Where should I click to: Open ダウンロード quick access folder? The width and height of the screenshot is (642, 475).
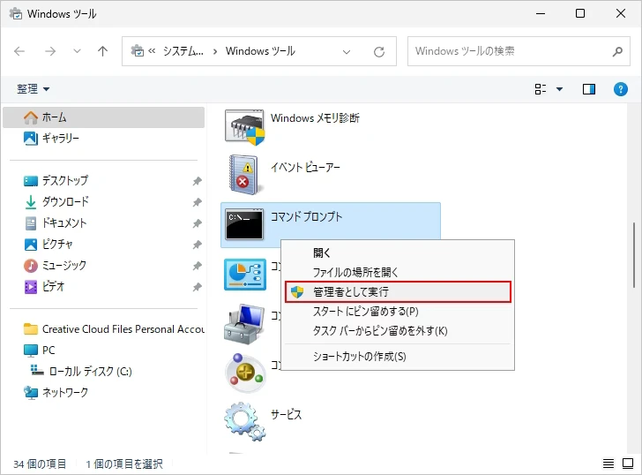103,201
